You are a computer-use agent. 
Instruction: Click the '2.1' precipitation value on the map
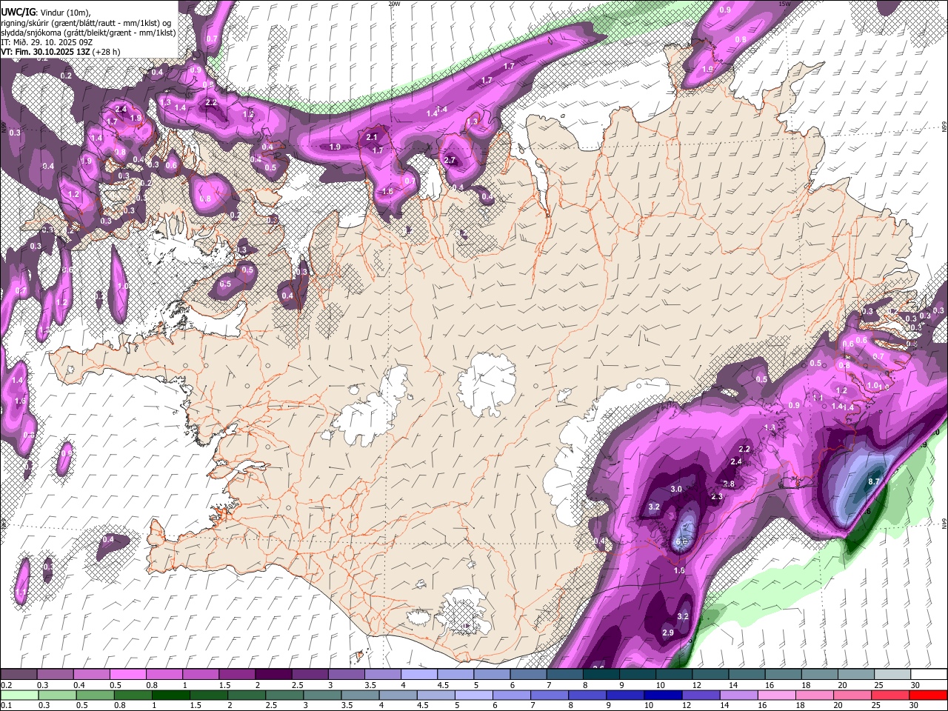point(373,138)
